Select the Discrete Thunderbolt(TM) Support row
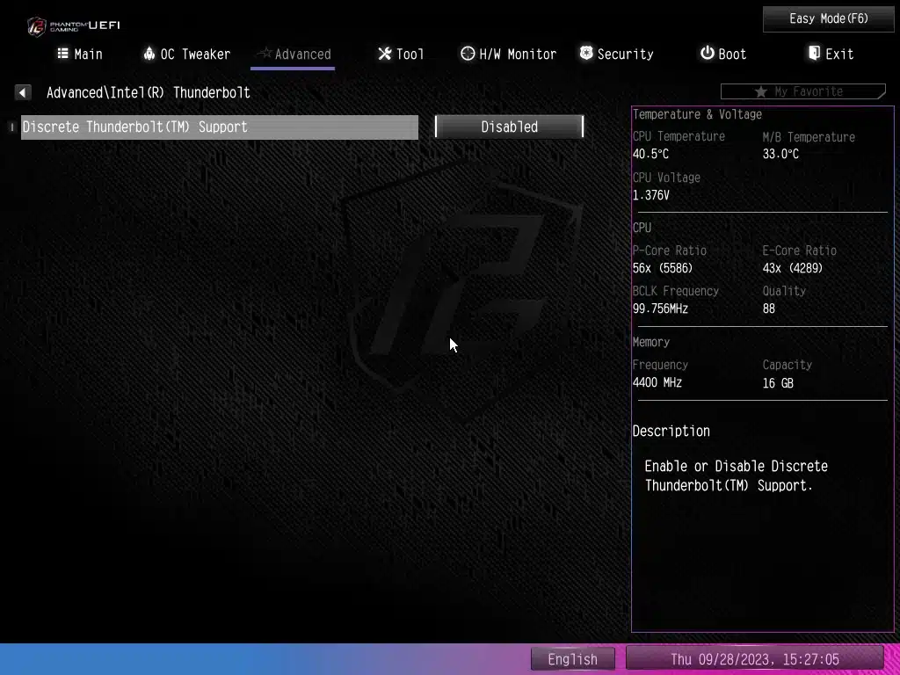 [x=219, y=127]
